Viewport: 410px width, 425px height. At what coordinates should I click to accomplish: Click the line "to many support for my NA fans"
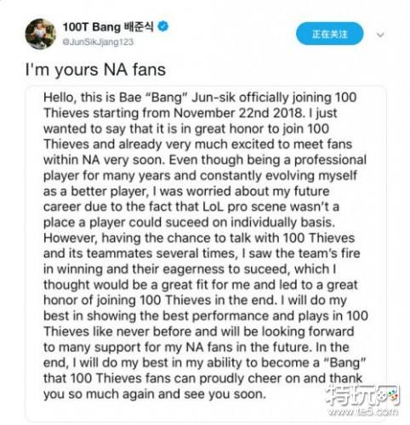coord(196,348)
